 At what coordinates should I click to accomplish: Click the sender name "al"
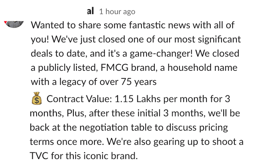click(90, 11)
